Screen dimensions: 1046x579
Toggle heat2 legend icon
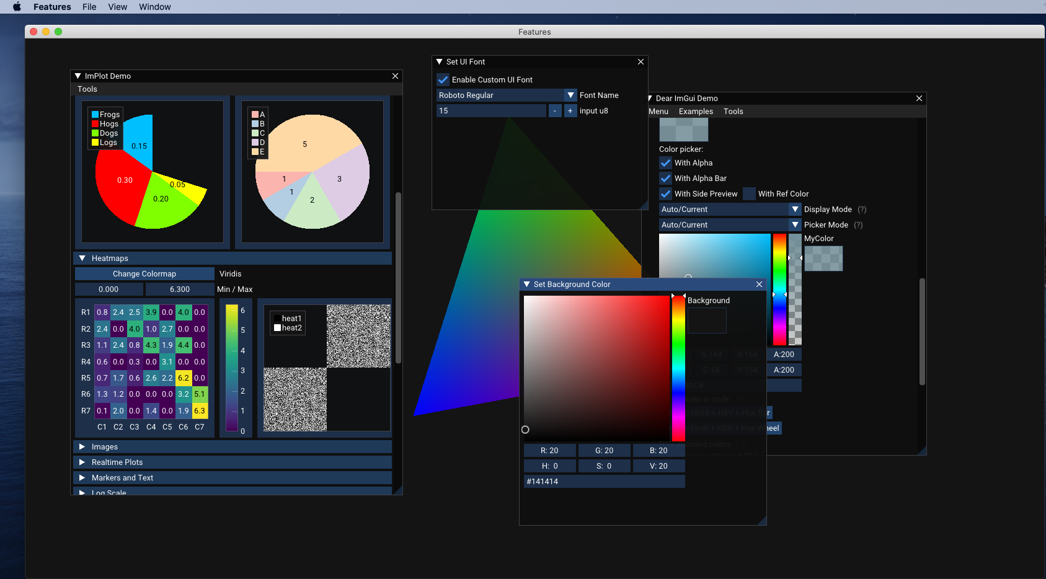(277, 328)
